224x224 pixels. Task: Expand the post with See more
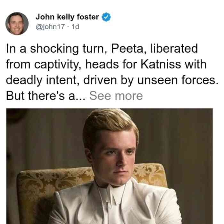116,96
